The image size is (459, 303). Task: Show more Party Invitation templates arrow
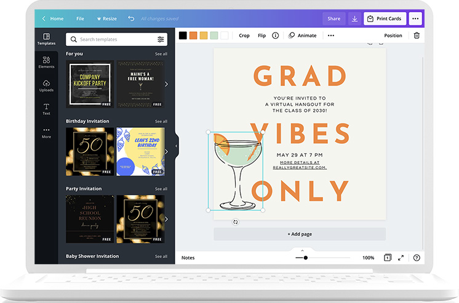click(166, 219)
